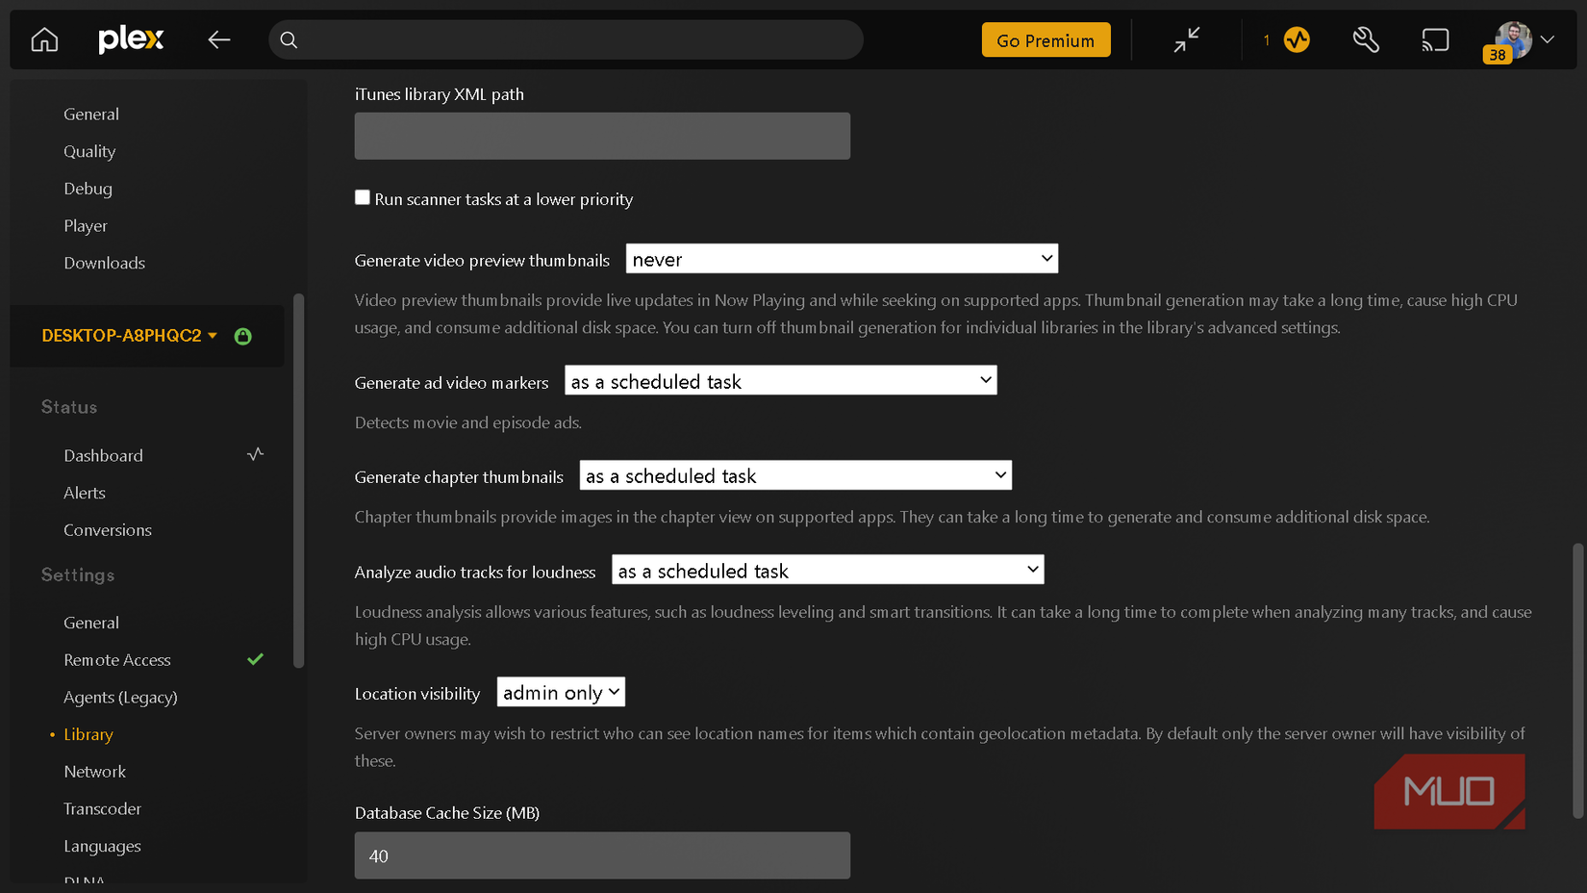The image size is (1587, 893).
Task: Open settings wrench icon
Action: tap(1366, 40)
